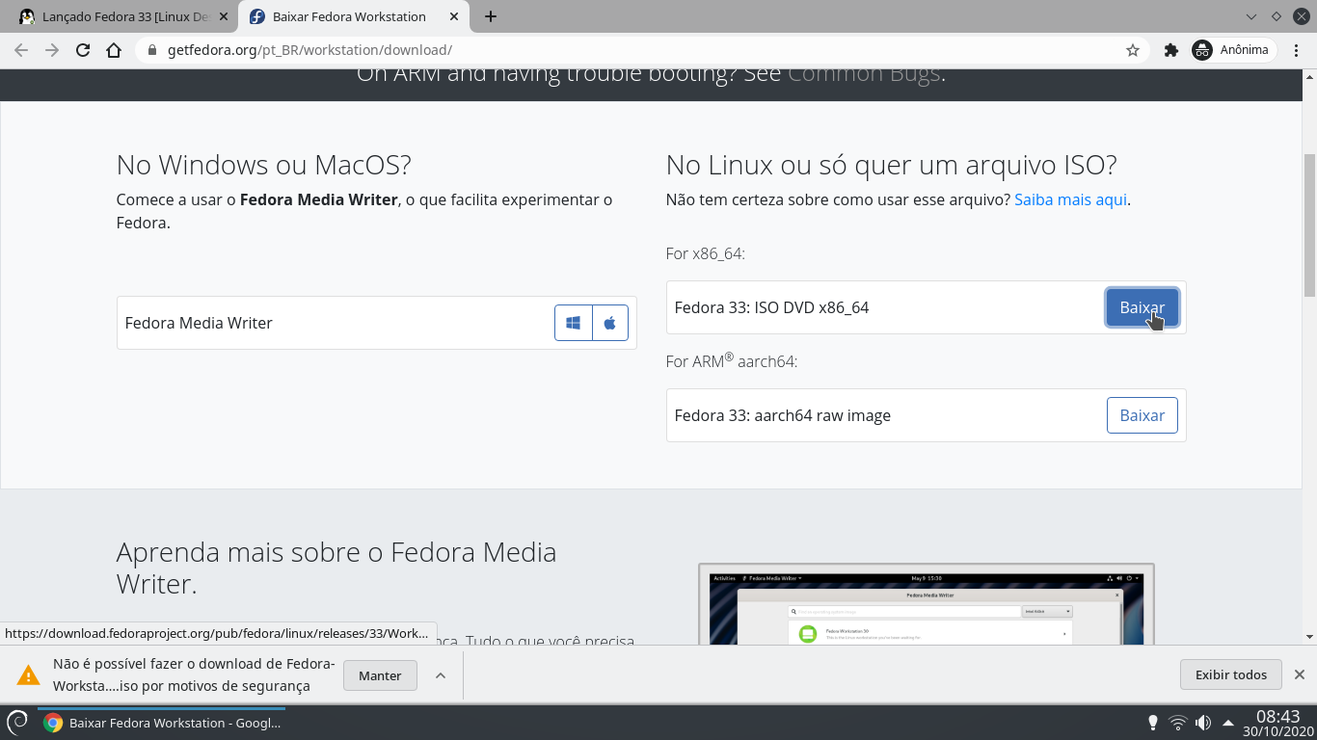Close the downloads bar

click(x=1300, y=674)
